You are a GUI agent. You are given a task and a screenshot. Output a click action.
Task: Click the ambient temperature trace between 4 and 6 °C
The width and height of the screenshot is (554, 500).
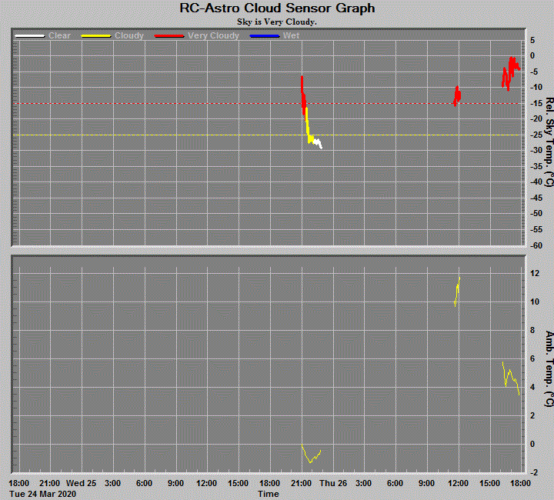click(511, 378)
